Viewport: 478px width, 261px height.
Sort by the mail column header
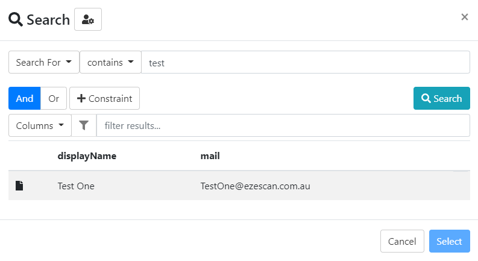pyautogui.click(x=210, y=156)
